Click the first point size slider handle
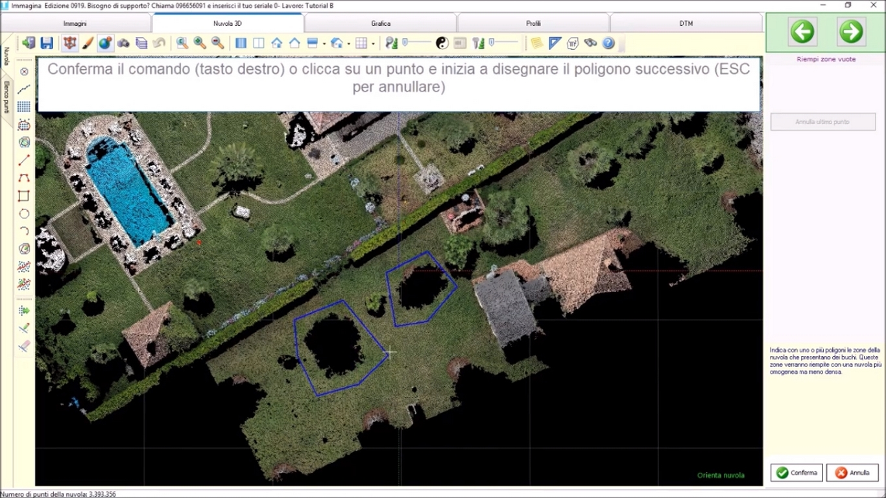 [x=405, y=43]
